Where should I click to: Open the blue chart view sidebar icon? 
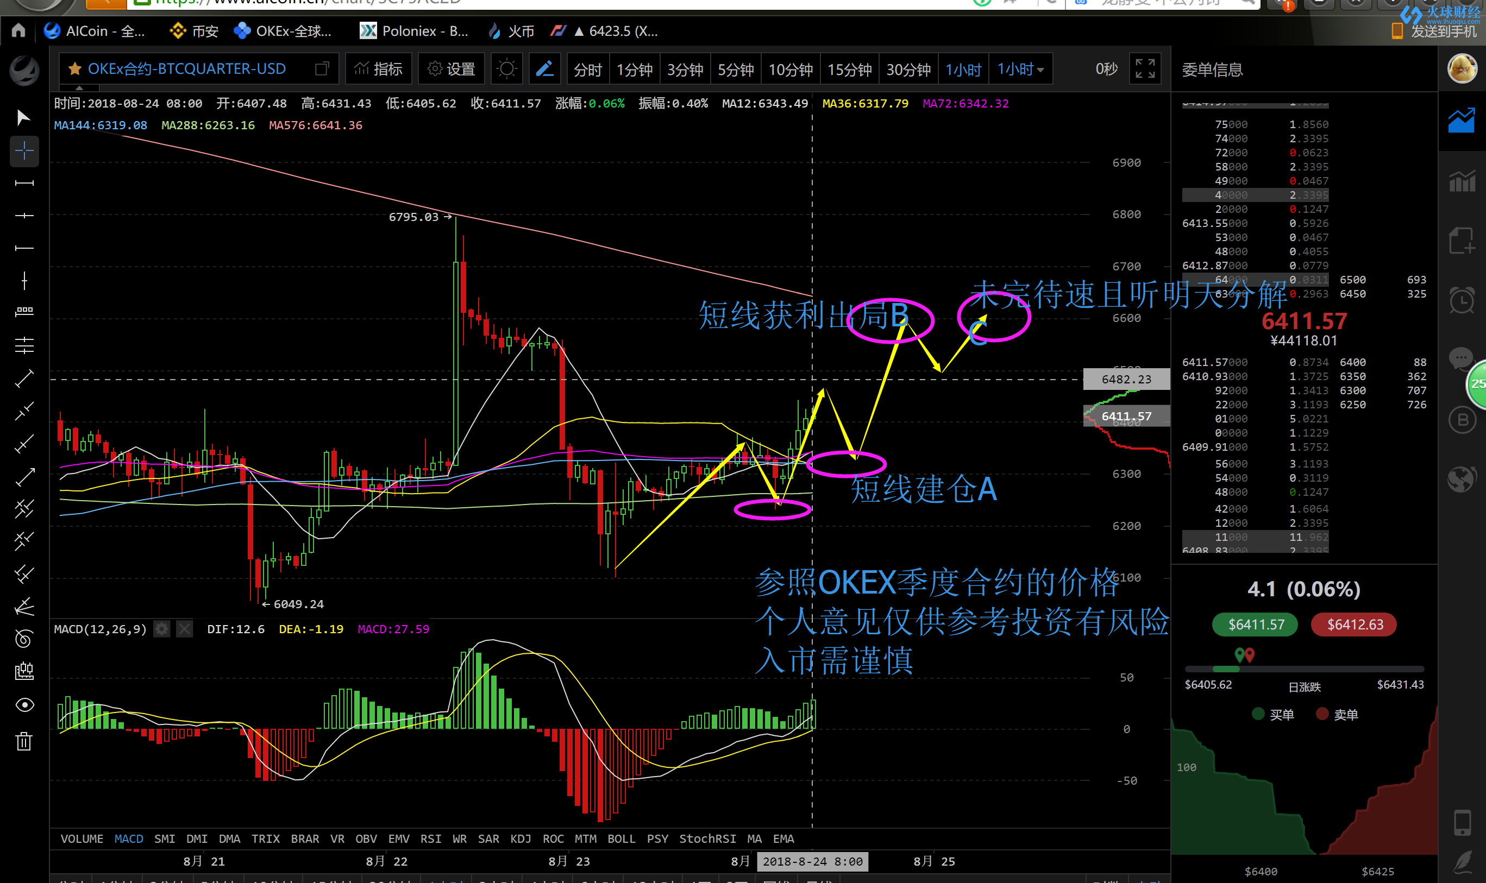point(1462,119)
